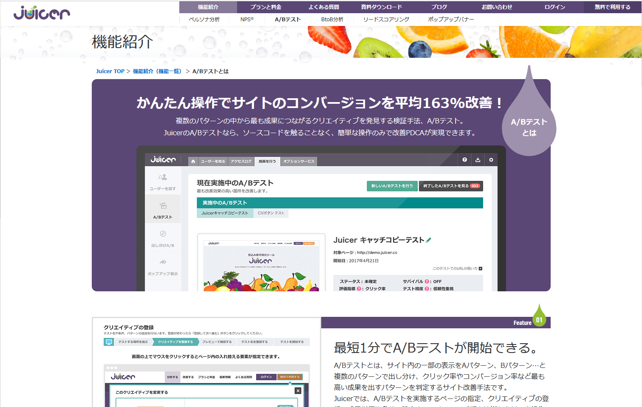Select the クリエイティブを登録する step
642x407 pixels.
click(175, 342)
